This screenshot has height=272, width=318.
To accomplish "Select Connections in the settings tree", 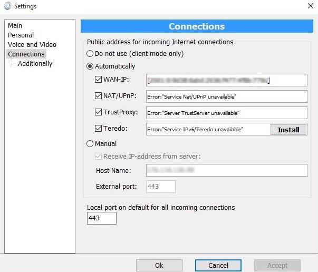I will coord(26,54).
